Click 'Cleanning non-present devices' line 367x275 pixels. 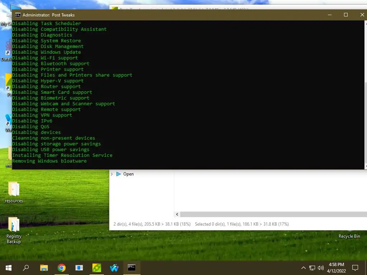tap(54, 138)
